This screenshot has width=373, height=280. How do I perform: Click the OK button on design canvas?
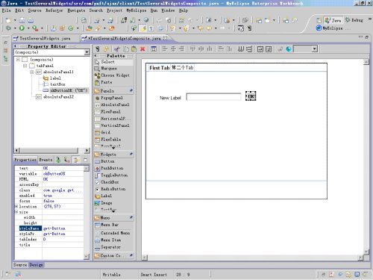[251, 96]
